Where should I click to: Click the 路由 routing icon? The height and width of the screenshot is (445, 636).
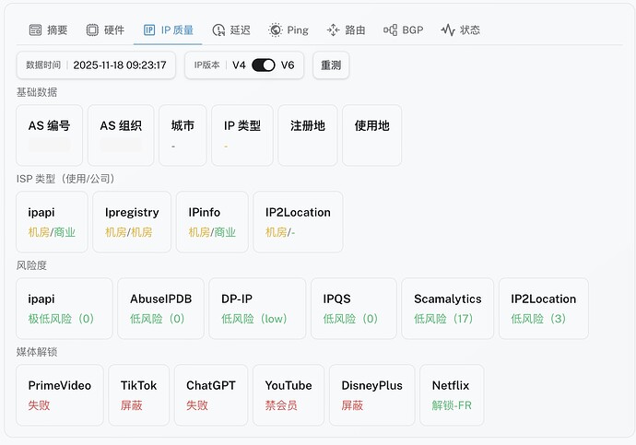point(333,30)
